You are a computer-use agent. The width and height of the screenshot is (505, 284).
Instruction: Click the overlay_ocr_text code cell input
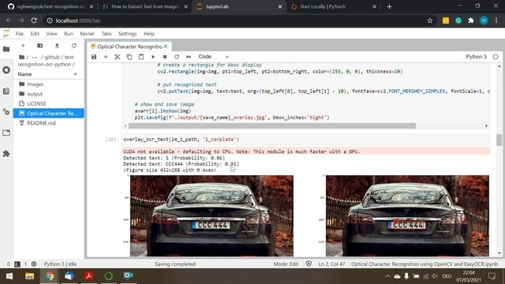(x=306, y=140)
